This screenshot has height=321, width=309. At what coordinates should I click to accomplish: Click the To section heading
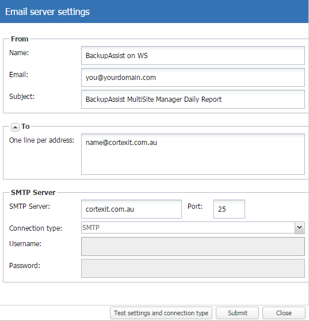(x=25, y=127)
